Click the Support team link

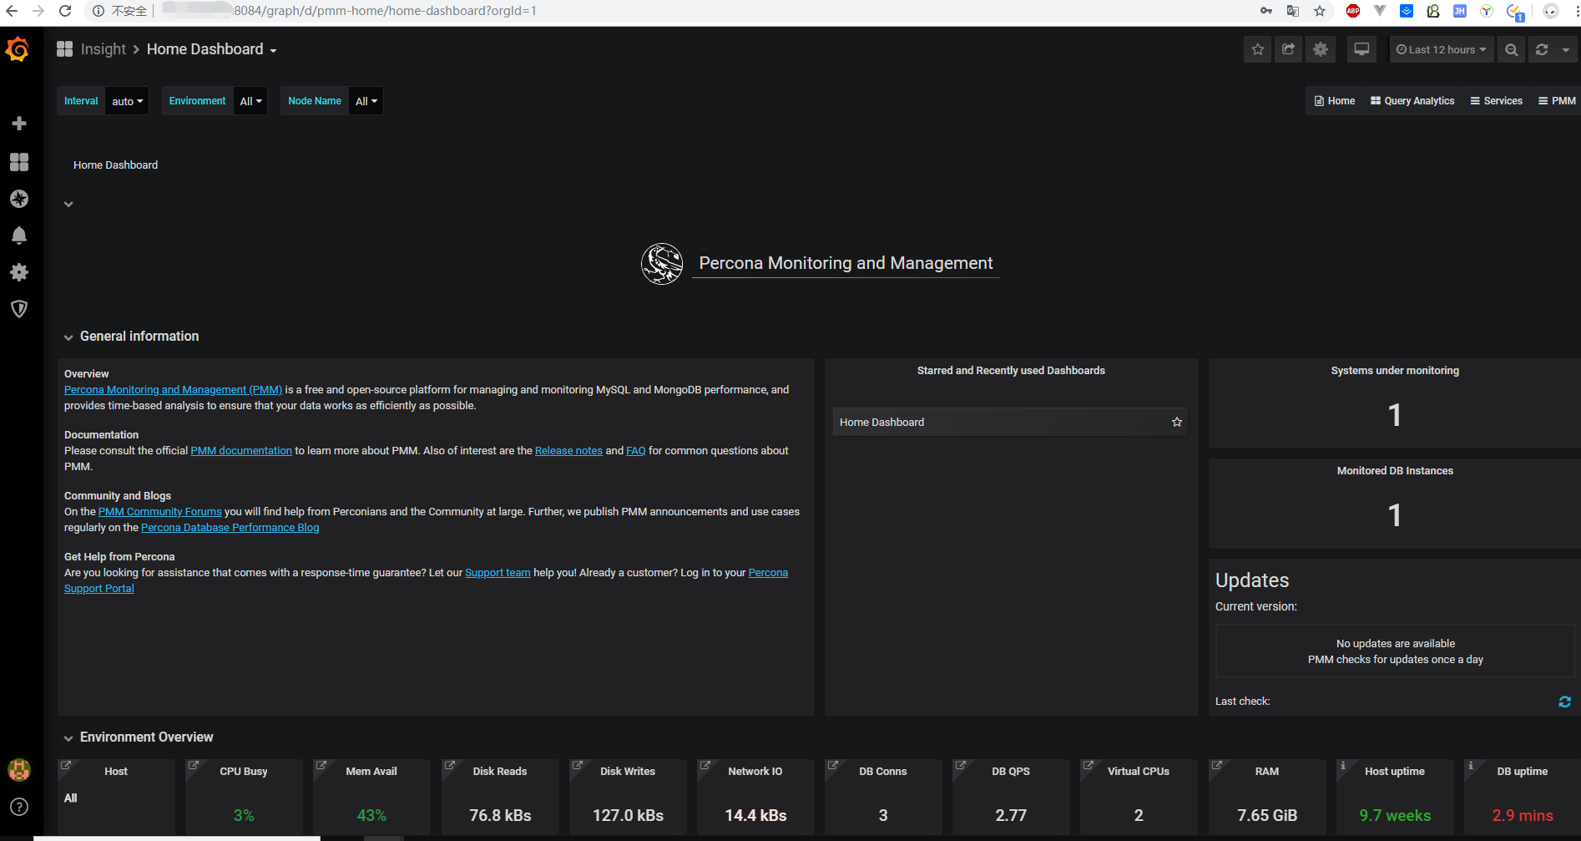click(x=498, y=572)
